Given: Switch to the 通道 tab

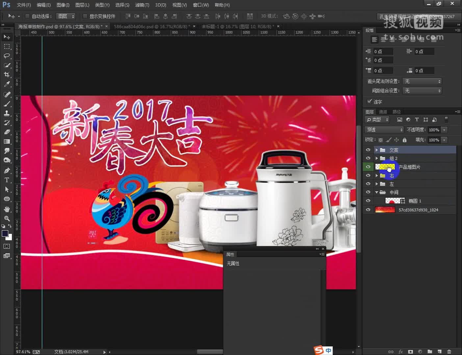Looking at the screenshot, I should point(383,112).
